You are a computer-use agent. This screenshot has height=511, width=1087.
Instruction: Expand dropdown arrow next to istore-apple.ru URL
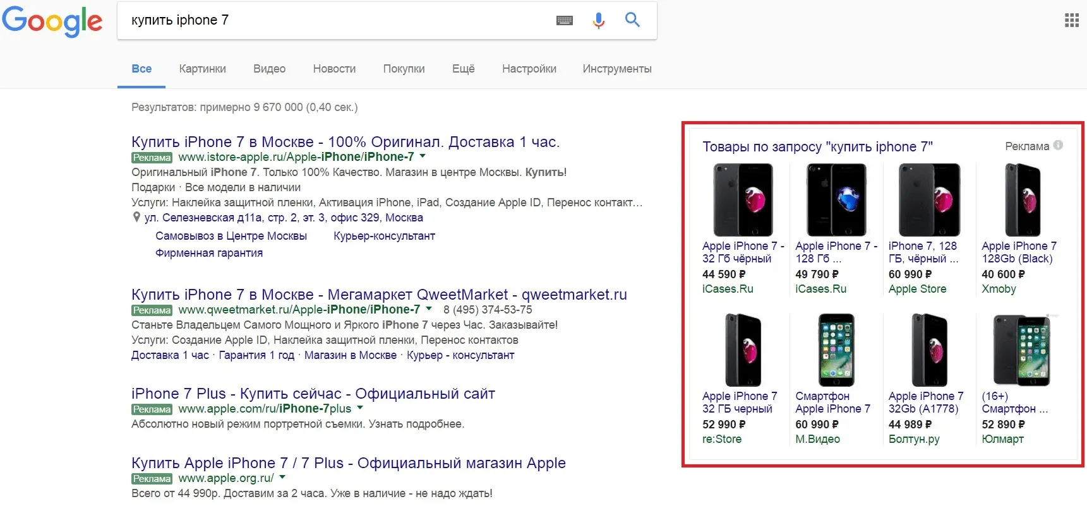click(x=423, y=156)
